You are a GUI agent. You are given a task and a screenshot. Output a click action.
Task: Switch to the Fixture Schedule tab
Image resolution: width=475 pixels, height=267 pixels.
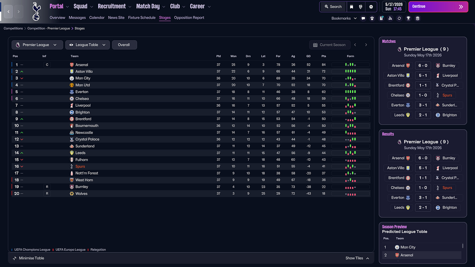pos(142,18)
